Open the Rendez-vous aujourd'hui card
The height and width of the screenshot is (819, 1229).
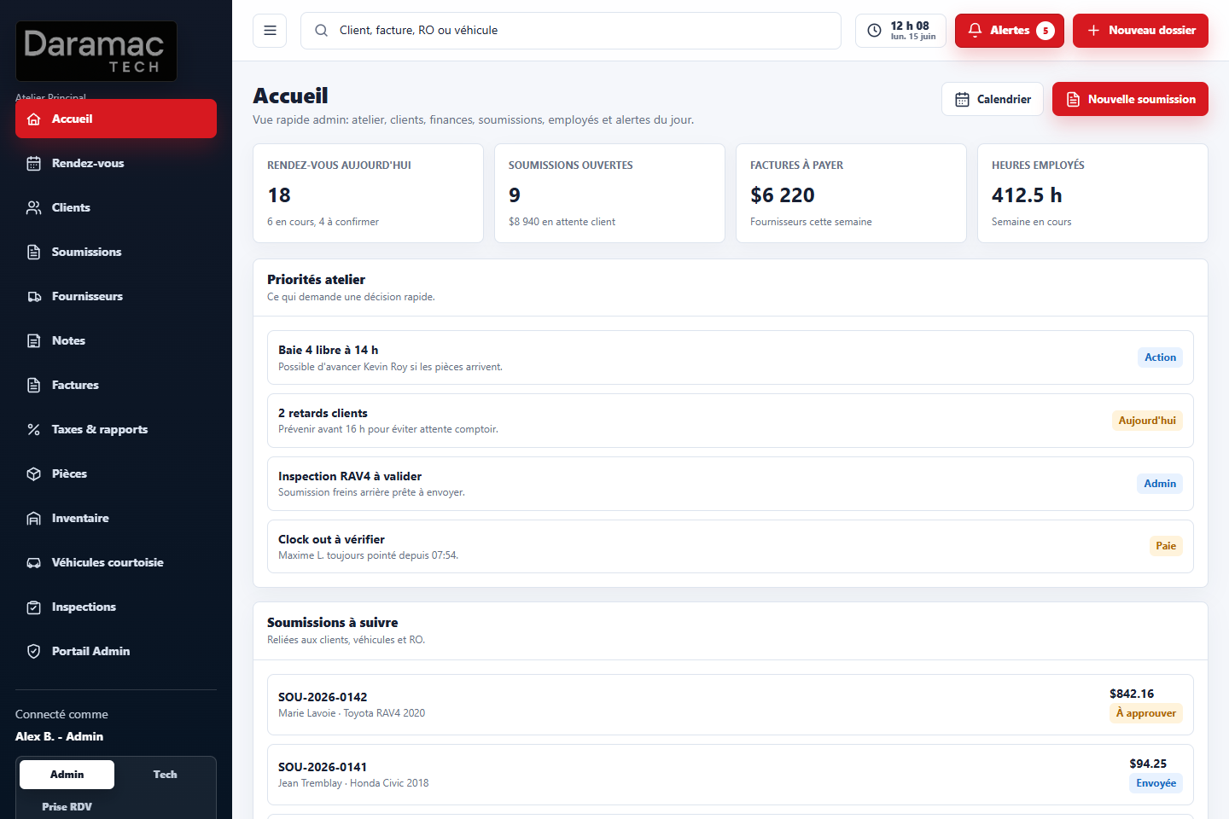(x=368, y=193)
